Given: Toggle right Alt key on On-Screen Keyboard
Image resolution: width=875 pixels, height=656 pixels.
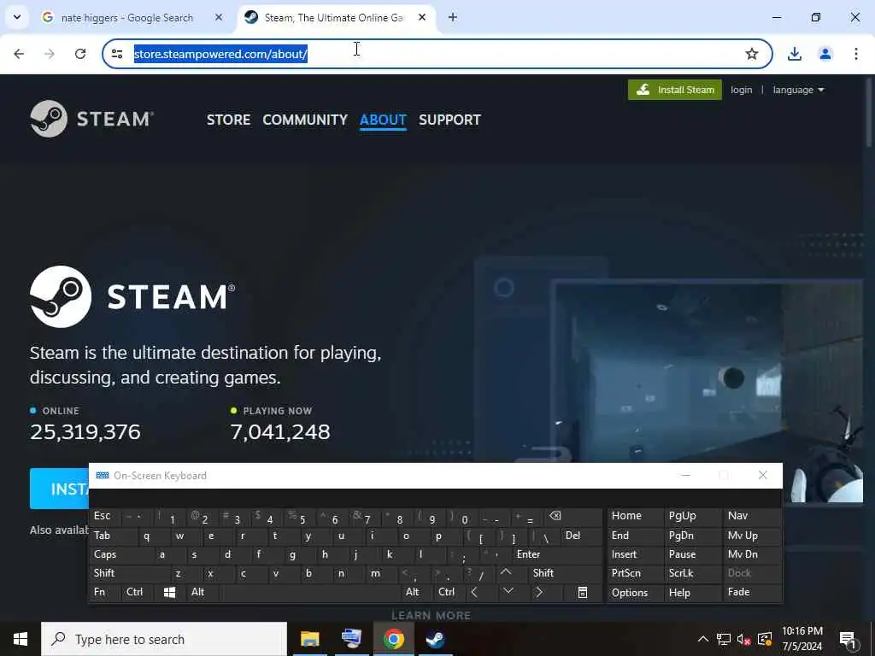Looking at the screenshot, I should (x=416, y=593).
